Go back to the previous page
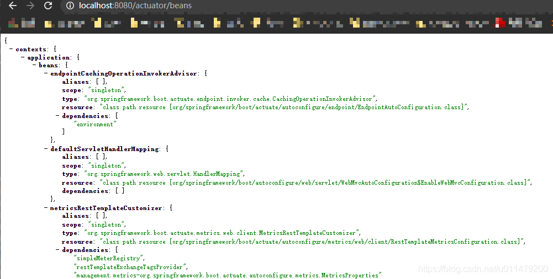Image resolution: width=553 pixels, height=279 pixels. 12,6
